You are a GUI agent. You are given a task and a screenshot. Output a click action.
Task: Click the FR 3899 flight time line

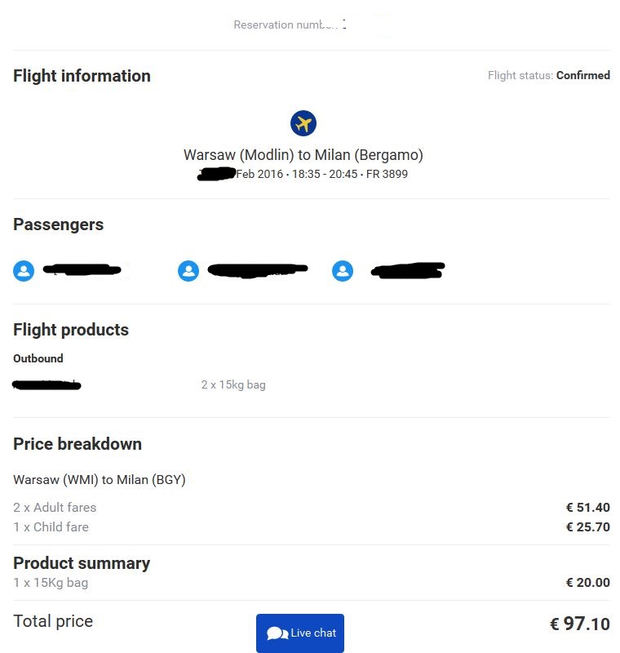(303, 174)
